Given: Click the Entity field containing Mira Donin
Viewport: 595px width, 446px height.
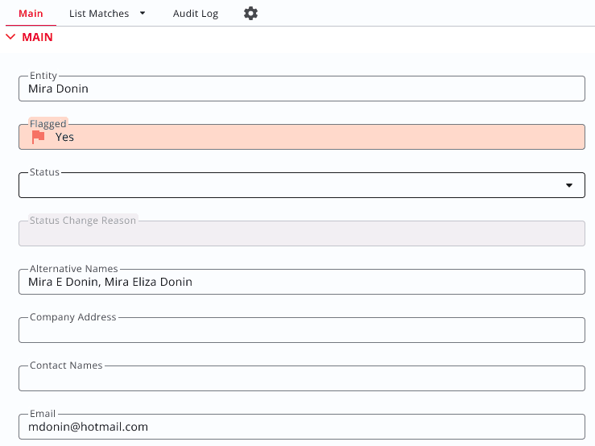Looking at the screenshot, I should point(302,89).
